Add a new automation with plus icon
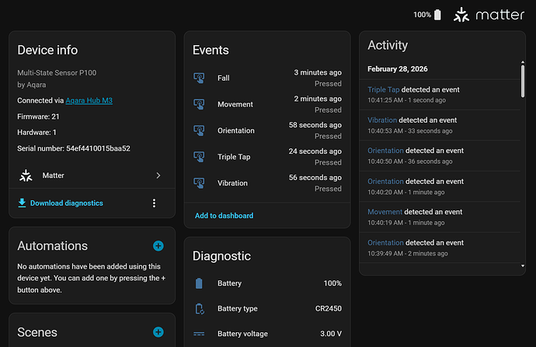 tap(158, 246)
